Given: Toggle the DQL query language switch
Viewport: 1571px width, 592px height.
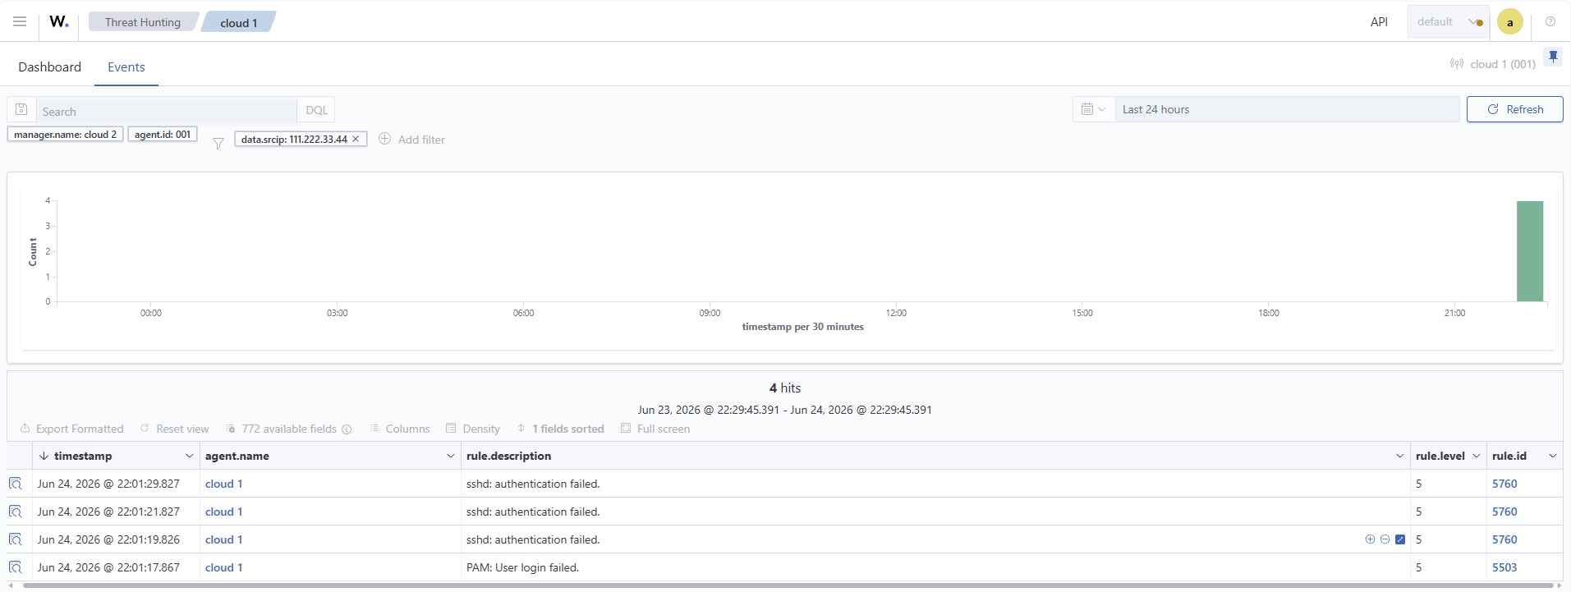Looking at the screenshot, I should (x=316, y=110).
